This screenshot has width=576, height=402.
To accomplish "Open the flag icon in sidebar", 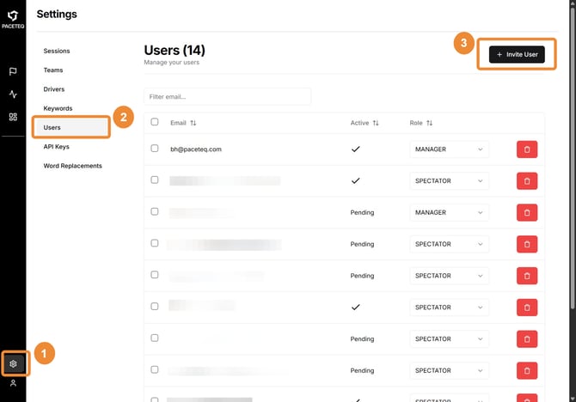I will pos(13,71).
